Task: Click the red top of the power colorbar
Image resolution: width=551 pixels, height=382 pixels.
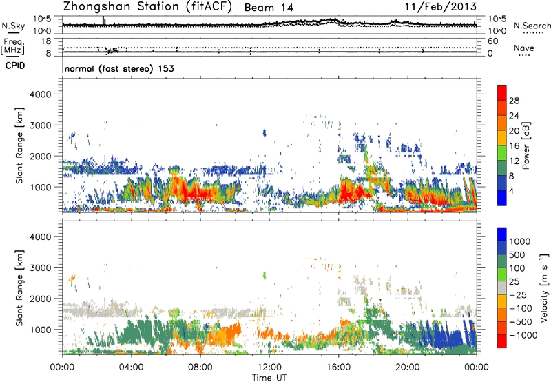Action: (x=502, y=92)
